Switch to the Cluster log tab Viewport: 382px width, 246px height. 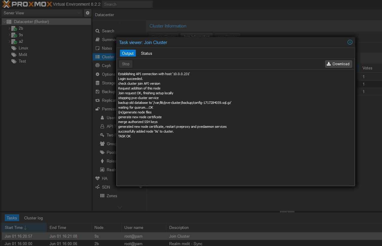(33, 218)
